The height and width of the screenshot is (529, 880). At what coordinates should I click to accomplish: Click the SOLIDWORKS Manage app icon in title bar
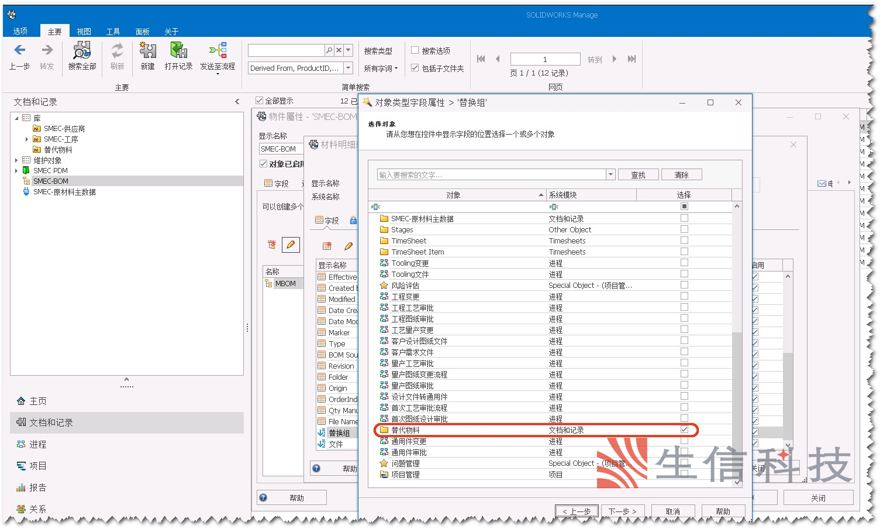point(12,15)
